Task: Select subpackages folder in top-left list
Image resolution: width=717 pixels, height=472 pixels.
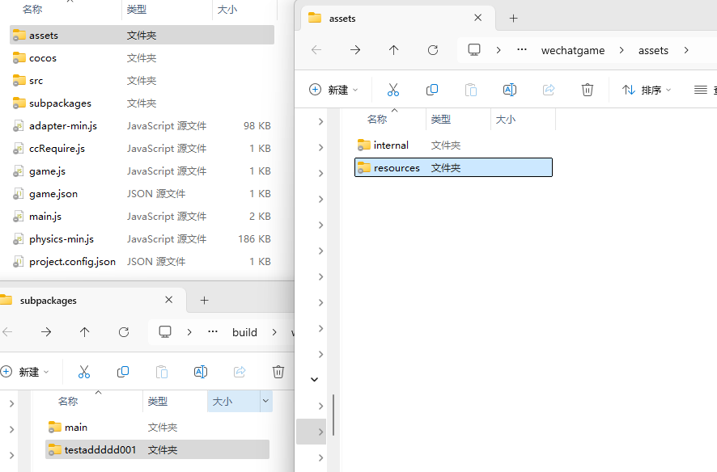Action: click(142, 103)
